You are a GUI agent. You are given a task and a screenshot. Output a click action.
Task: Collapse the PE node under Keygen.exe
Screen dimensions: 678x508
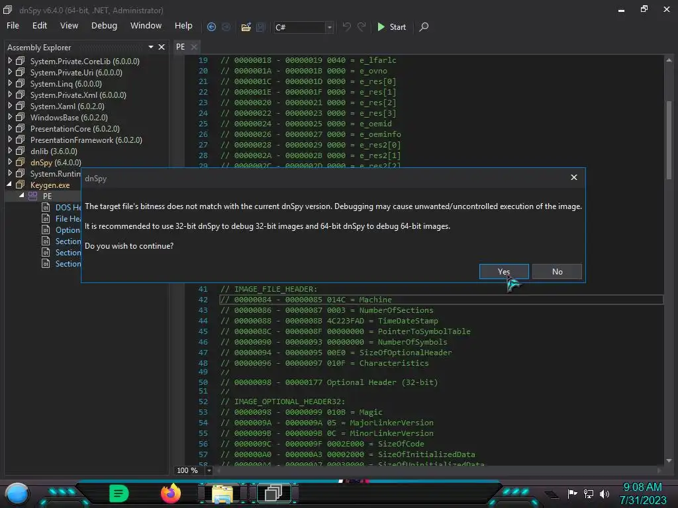22,196
